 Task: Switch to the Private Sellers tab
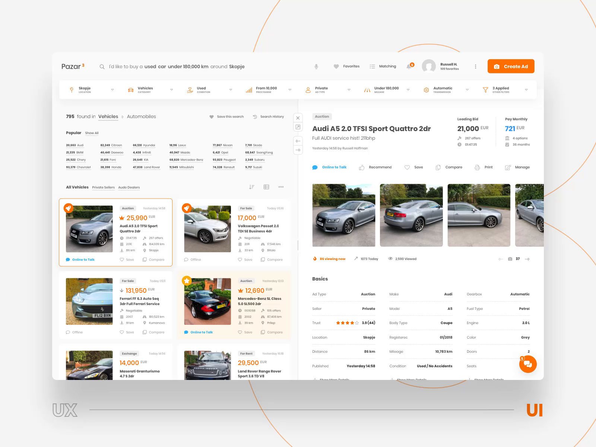tap(104, 187)
